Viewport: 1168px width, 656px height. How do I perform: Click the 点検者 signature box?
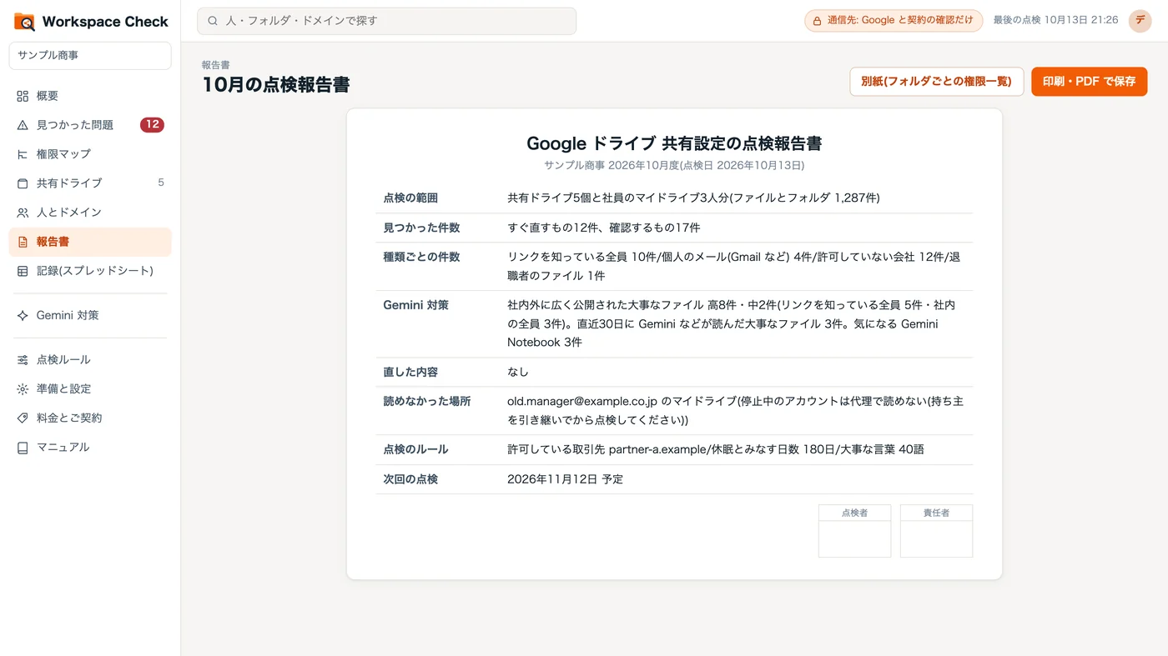pos(854,531)
